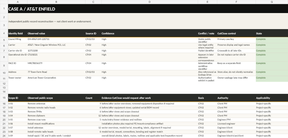Click the 'Engineer/electrician/client' authority cell

click(236, 136)
